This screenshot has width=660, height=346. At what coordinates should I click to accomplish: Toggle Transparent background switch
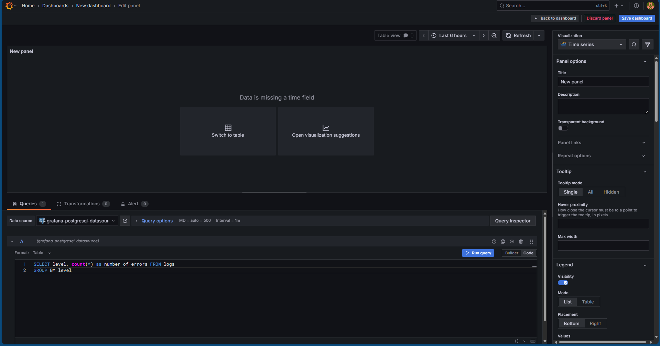coord(563,128)
